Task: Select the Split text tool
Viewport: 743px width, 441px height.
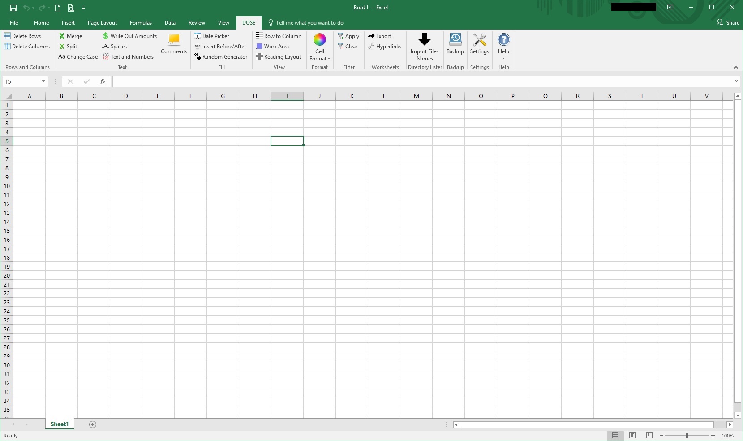Action: pos(68,46)
